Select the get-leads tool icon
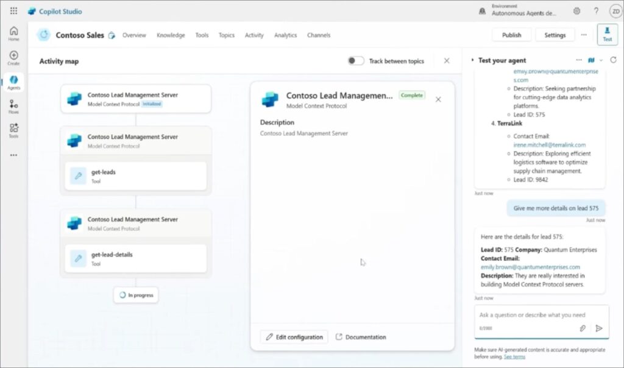 pos(78,176)
